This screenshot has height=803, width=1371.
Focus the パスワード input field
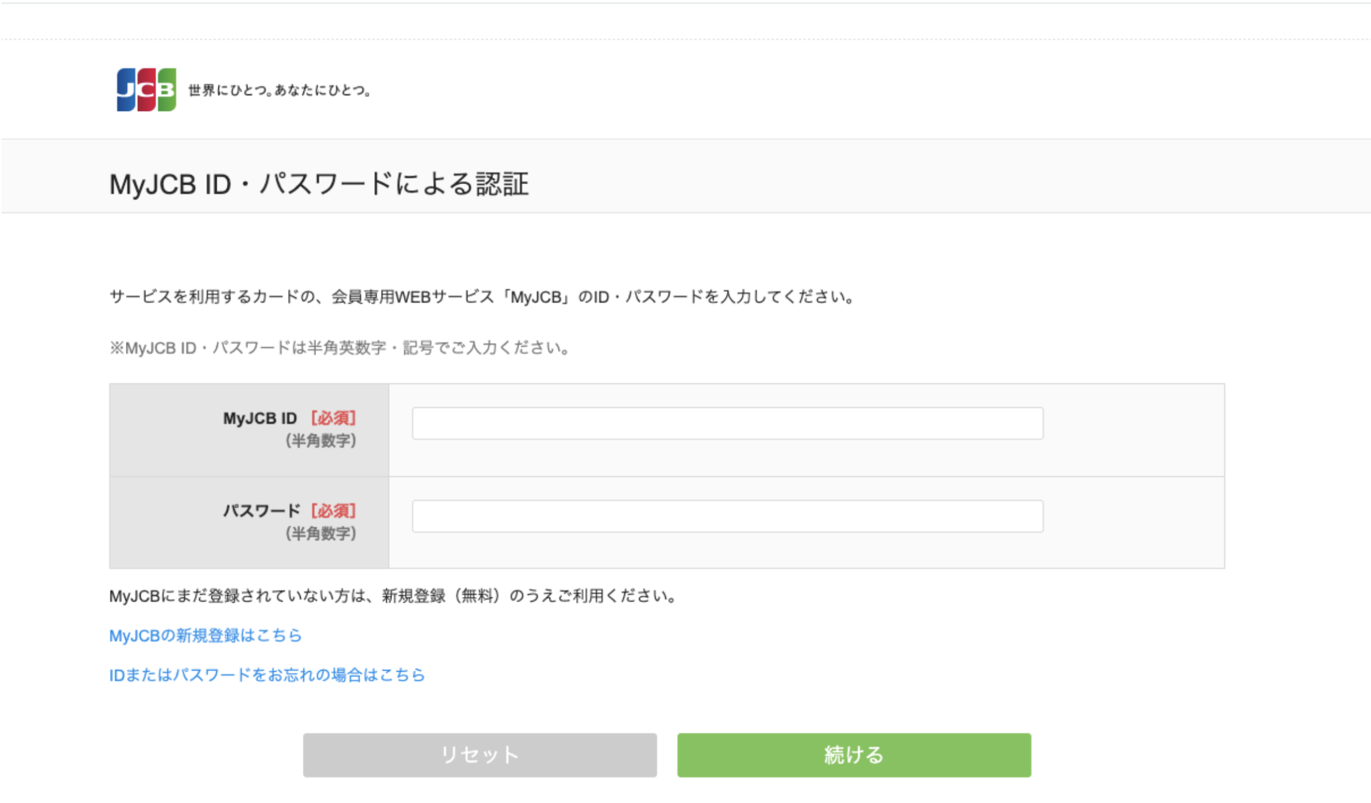pyautogui.click(x=728, y=516)
